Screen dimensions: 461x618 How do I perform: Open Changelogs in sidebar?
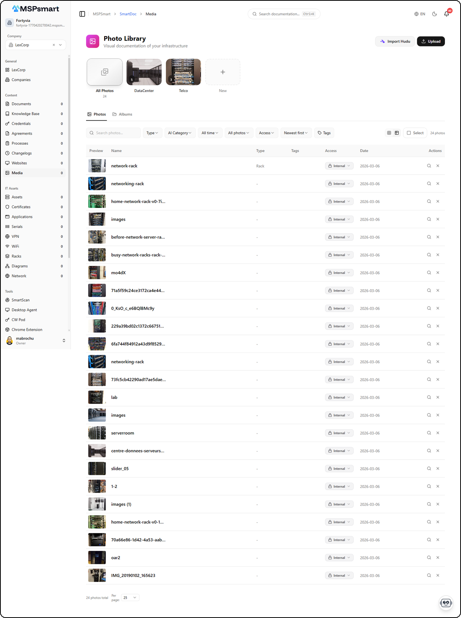[x=34, y=153]
